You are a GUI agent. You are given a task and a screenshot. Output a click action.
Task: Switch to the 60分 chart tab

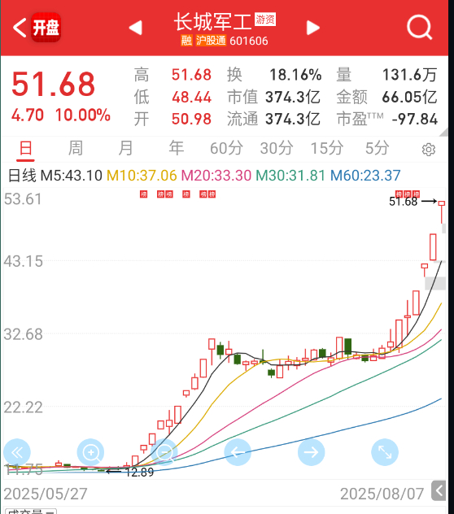pyautogui.click(x=226, y=148)
